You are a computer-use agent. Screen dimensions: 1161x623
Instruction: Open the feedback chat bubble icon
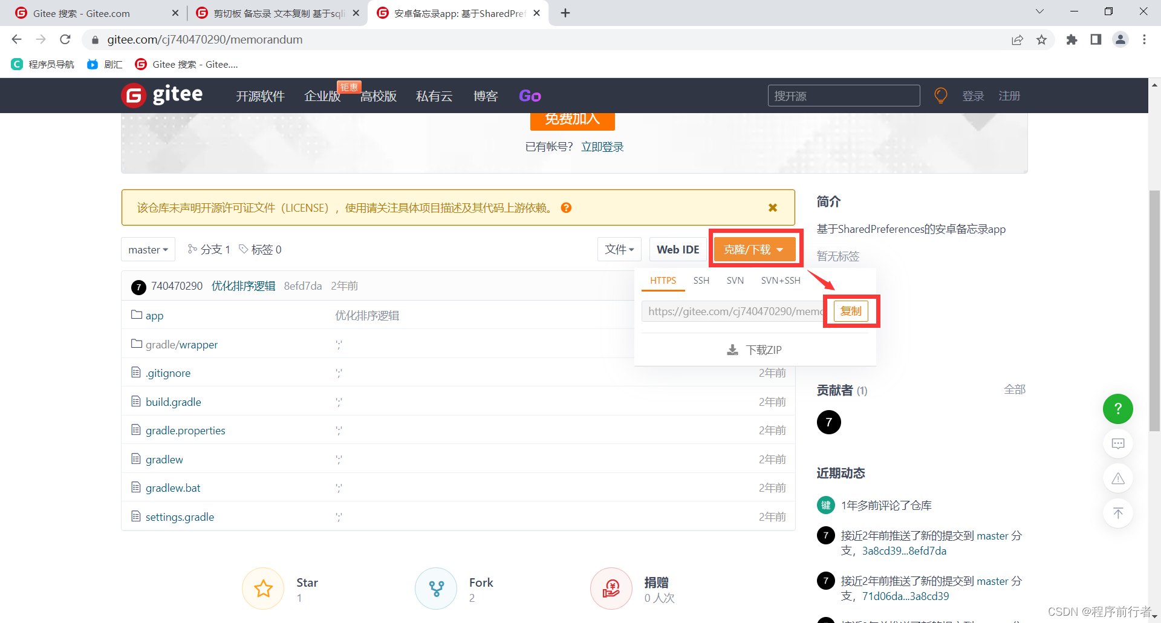pyautogui.click(x=1118, y=444)
